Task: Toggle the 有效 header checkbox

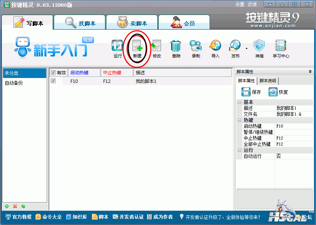Action: (x=53, y=72)
